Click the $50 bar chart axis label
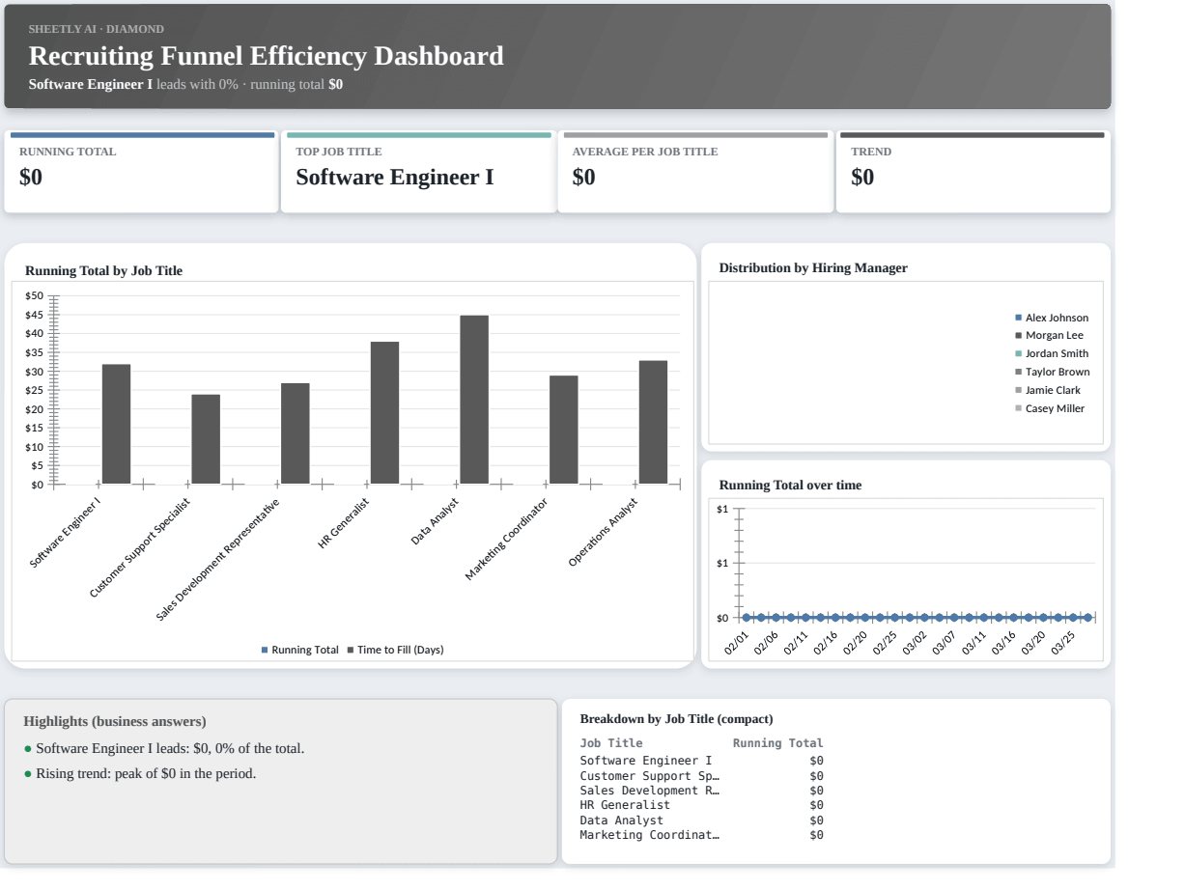 pos(35,295)
